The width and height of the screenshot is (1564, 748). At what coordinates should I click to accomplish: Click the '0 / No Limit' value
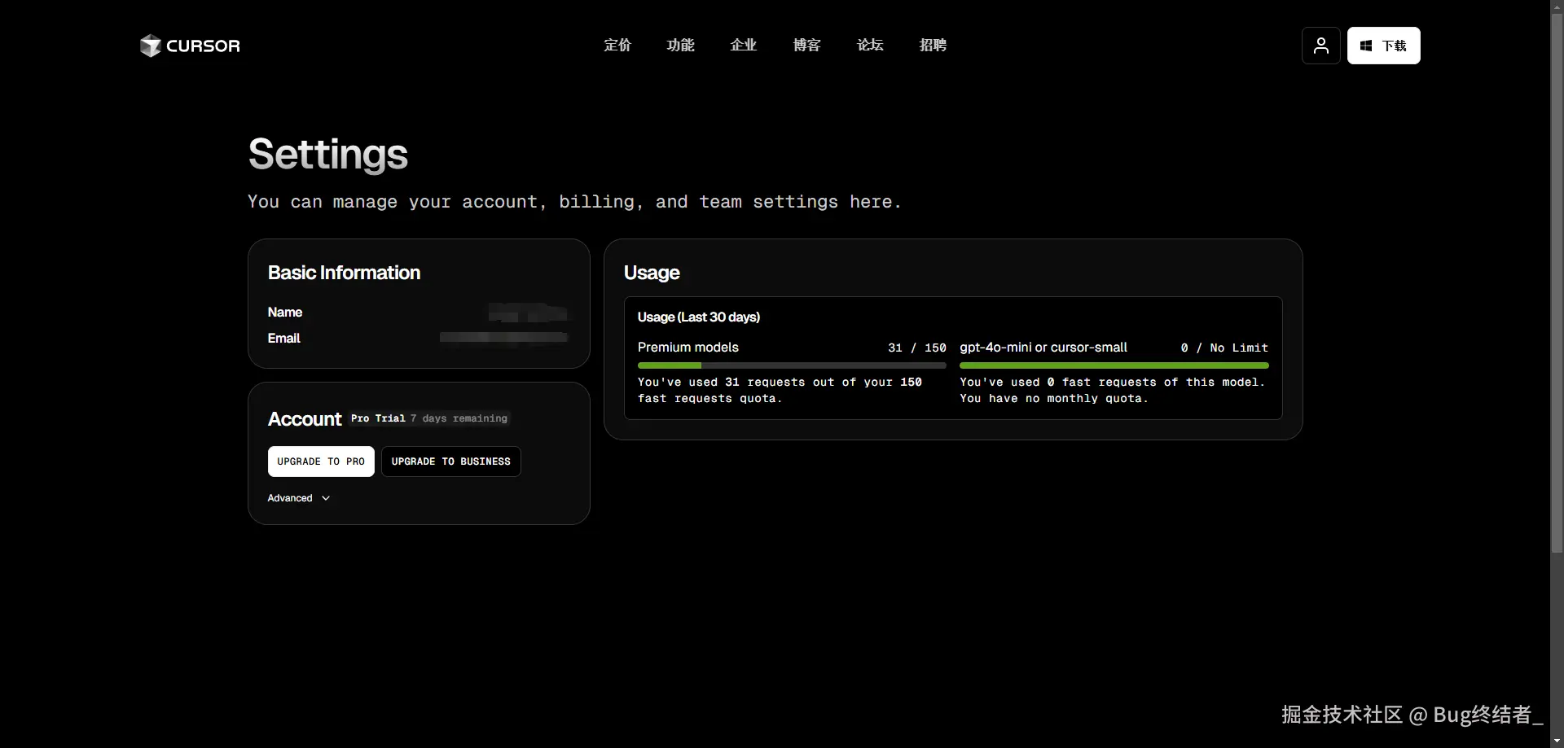coord(1224,348)
